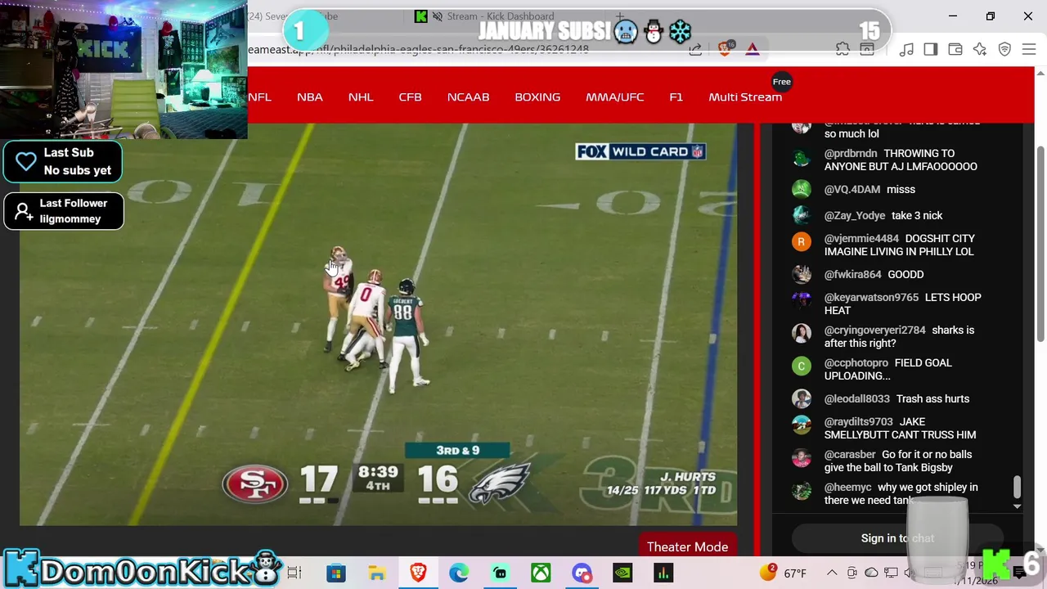Click the avatar next to @vjemmie4484
The height and width of the screenshot is (589, 1047).
[802, 241]
